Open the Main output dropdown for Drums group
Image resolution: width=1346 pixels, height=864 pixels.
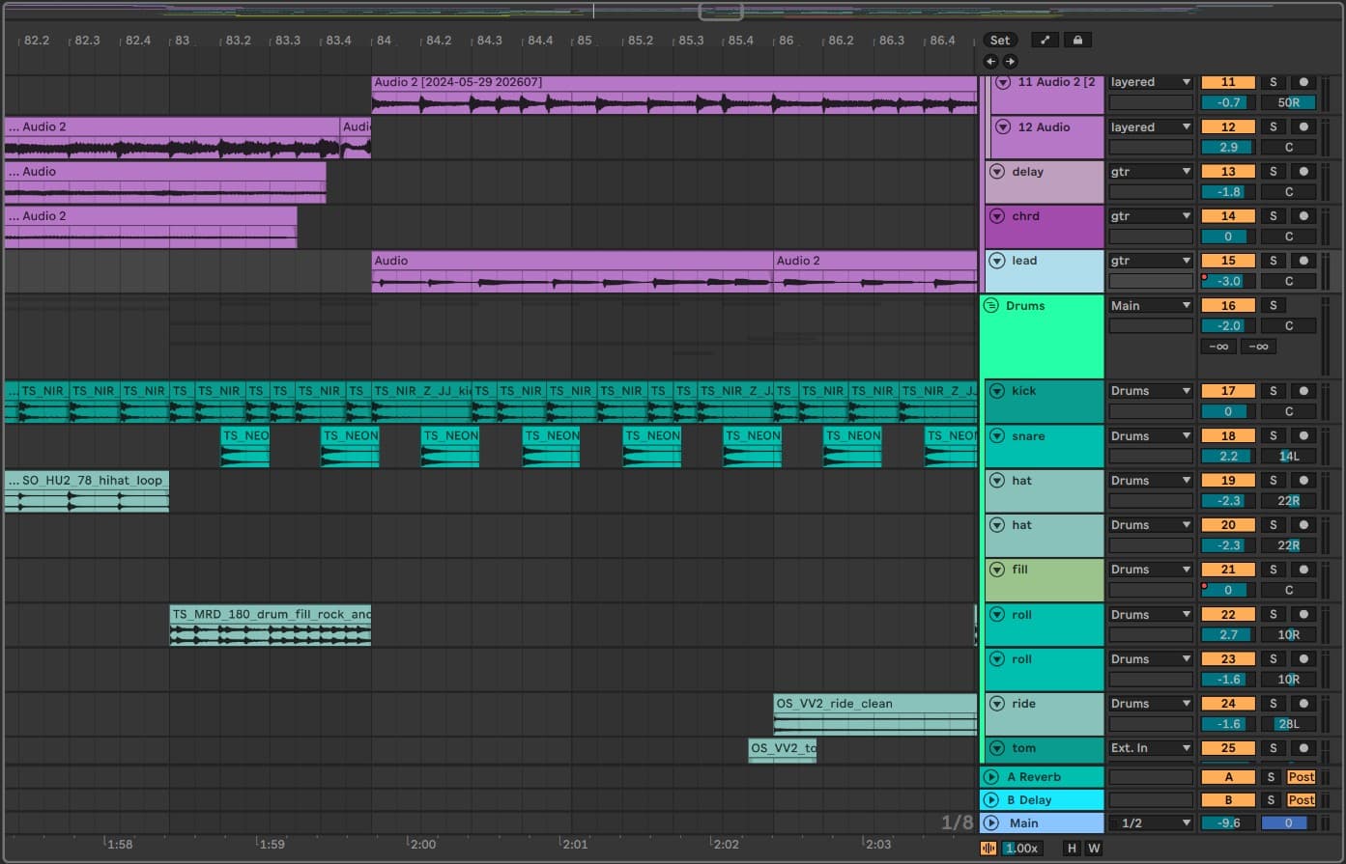click(x=1150, y=305)
